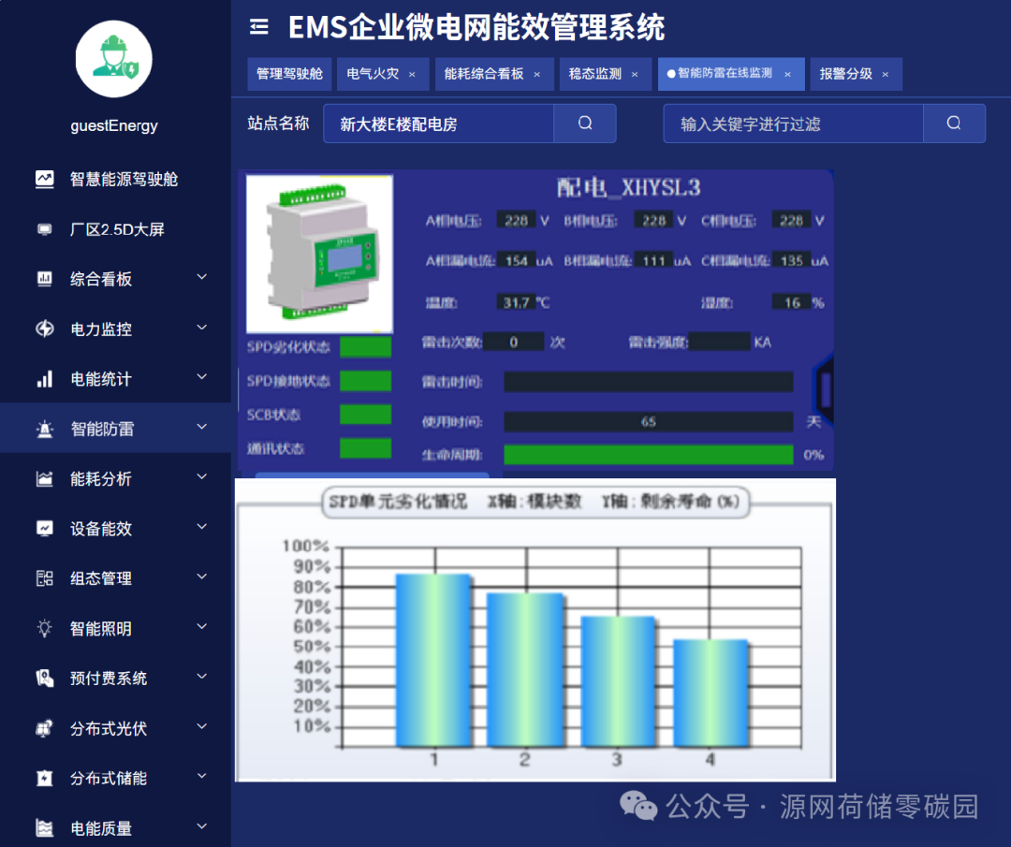This screenshot has height=847, width=1011.
Task: Switch to the 管理驾驶舱 tab
Action: (290, 73)
